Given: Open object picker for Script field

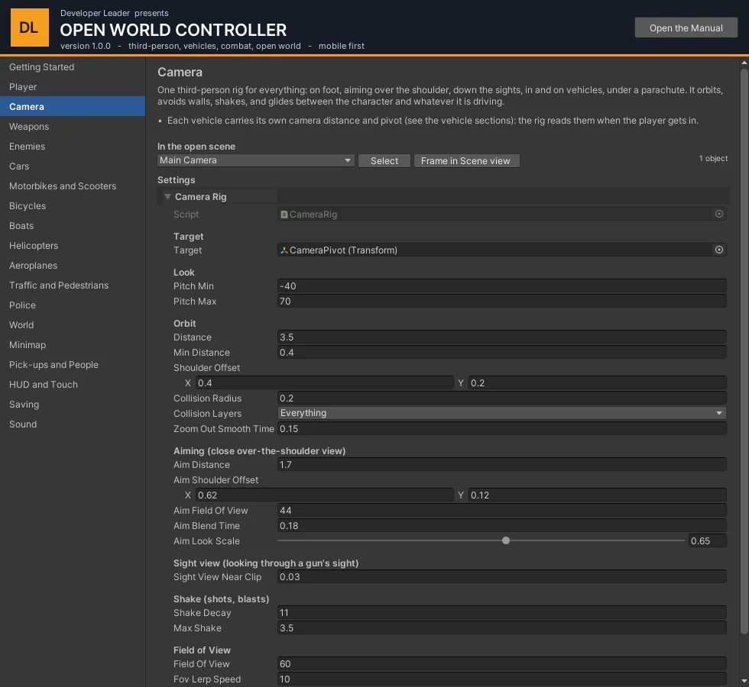Looking at the screenshot, I should click(x=719, y=214).
